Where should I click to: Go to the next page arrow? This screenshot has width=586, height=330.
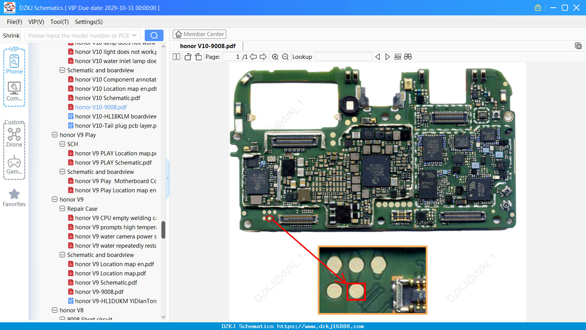(x=263, y=57)
